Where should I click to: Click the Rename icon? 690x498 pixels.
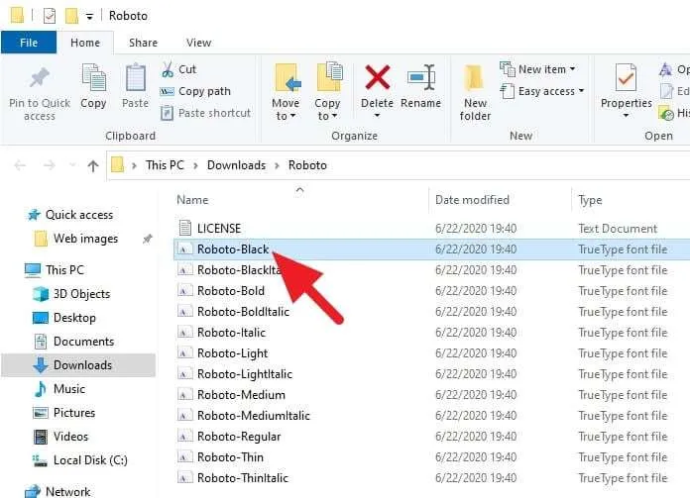[420, 78]
